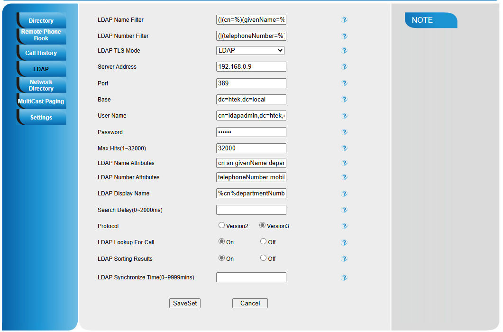Click the help icon for Port
The height and width of the screenshot is (332, 503).
click(x=344, y=83)
